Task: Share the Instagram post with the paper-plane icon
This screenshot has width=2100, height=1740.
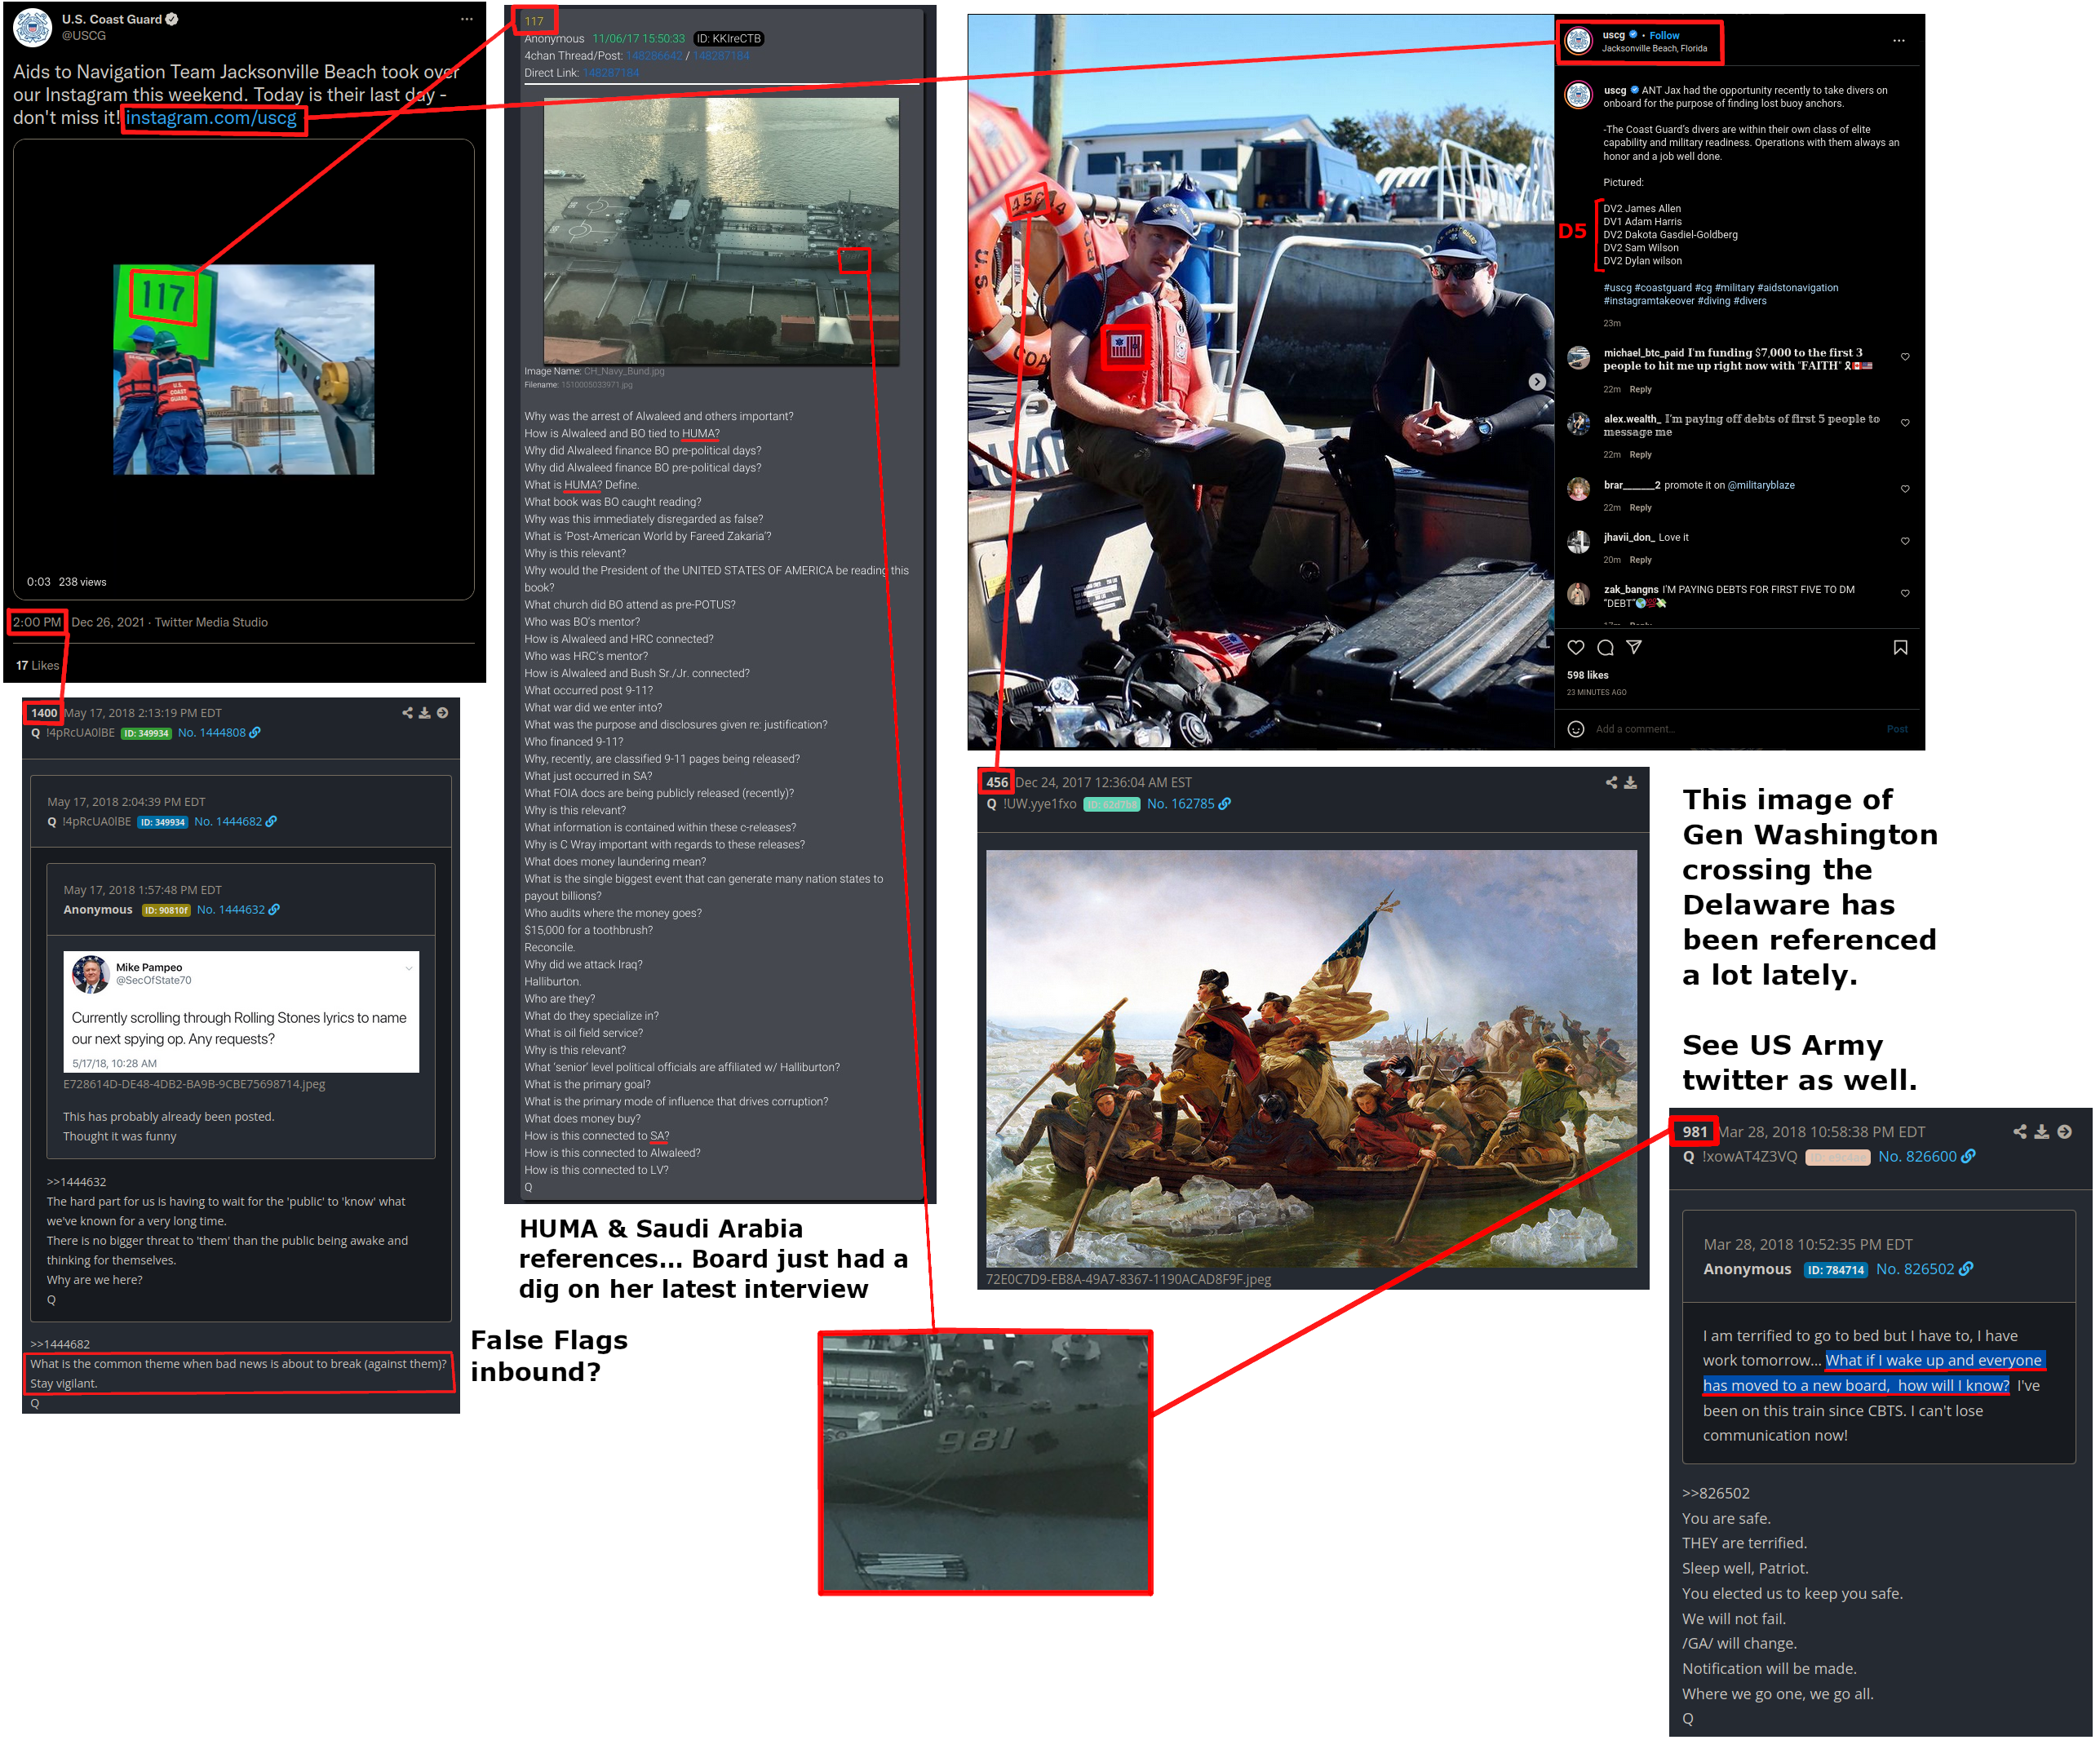Action: (1634, 648)
